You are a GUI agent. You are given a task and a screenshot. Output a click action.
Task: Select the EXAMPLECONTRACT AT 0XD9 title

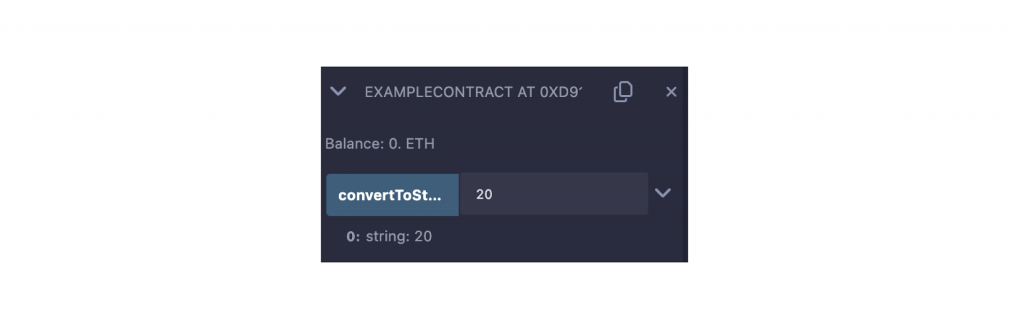point(473,92)
